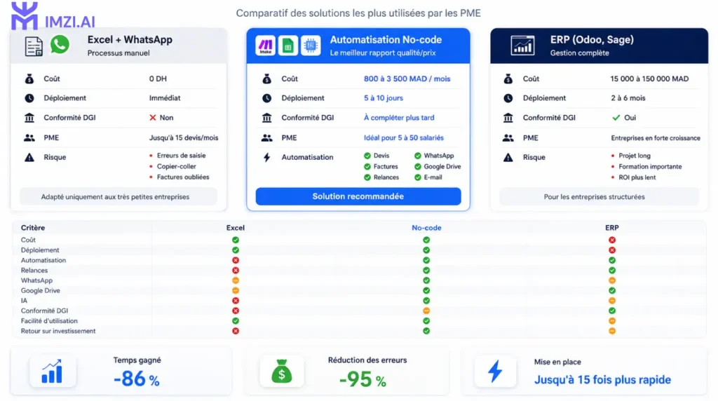This screenshot has width=718, height=401.
Task: Click the Excel column header
Action: pyautogui.click(x=236, y=228)
